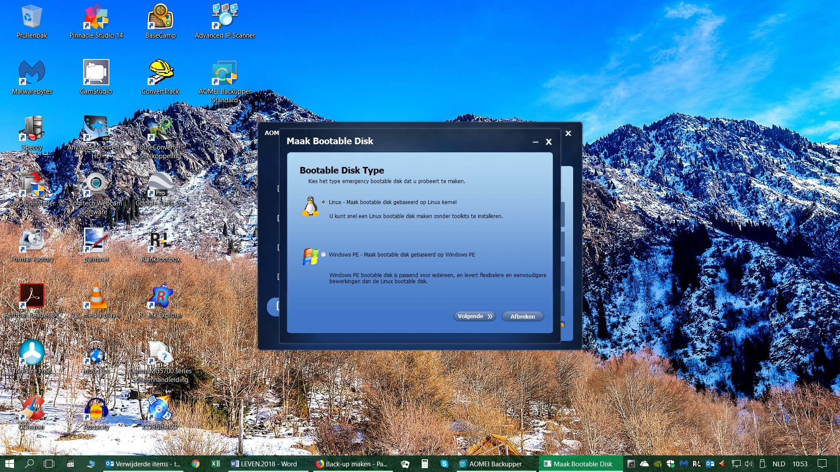Minimize the Maak Bootable Disk dialog
The image size is (840, 472).
click(535, 142)
